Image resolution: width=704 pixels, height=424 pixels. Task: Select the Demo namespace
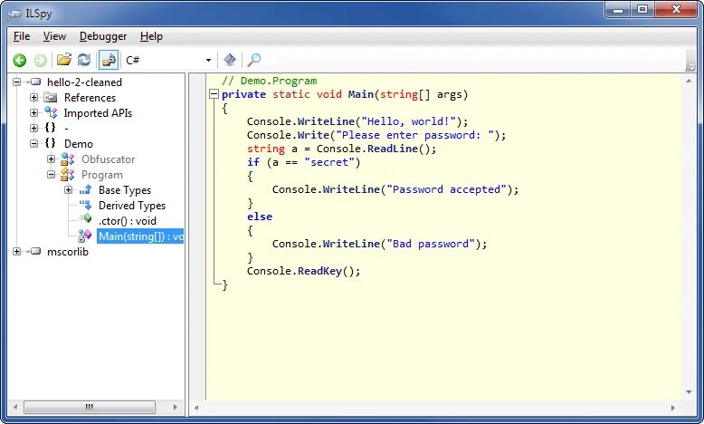point(79,144)
